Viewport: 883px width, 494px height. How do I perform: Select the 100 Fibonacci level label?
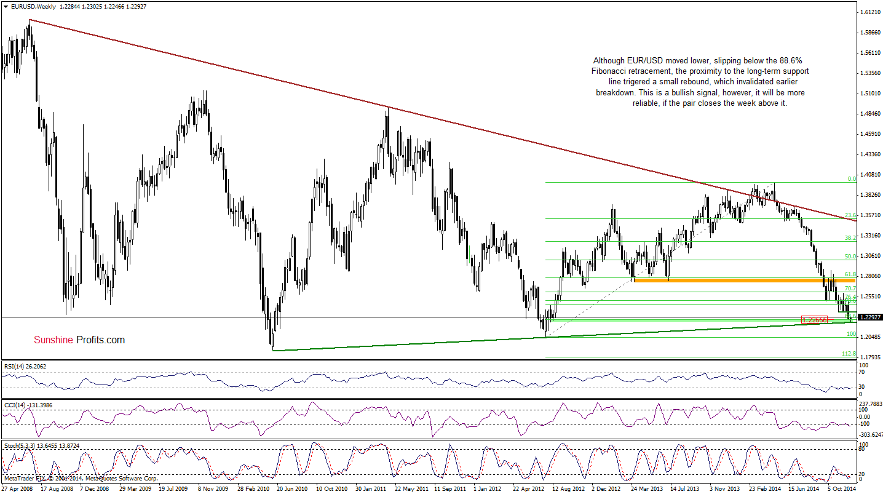tap(852, 333)
